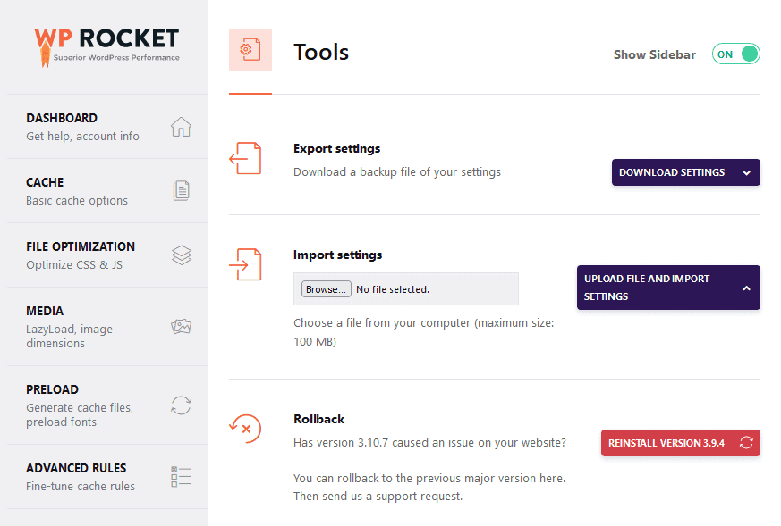Click 'Basic cache options' subtitle
This screenshot has width=781, height=526.
point(77,200)
